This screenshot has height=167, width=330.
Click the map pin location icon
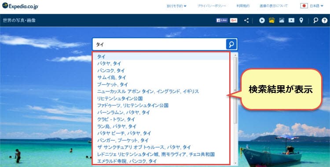301,20
